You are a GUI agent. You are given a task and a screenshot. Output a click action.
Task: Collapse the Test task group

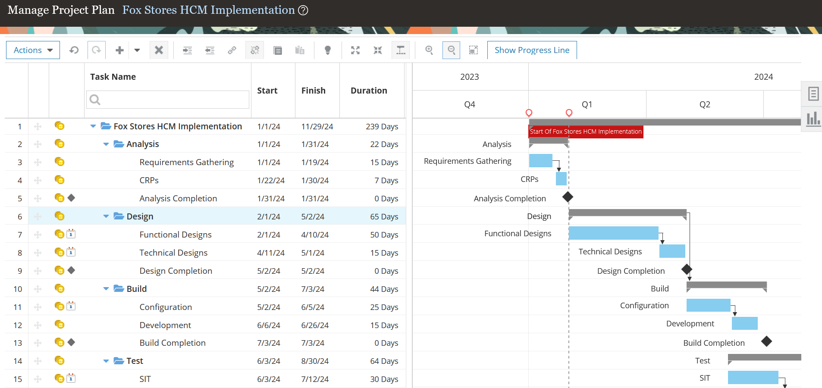click(x=106, y=361)
